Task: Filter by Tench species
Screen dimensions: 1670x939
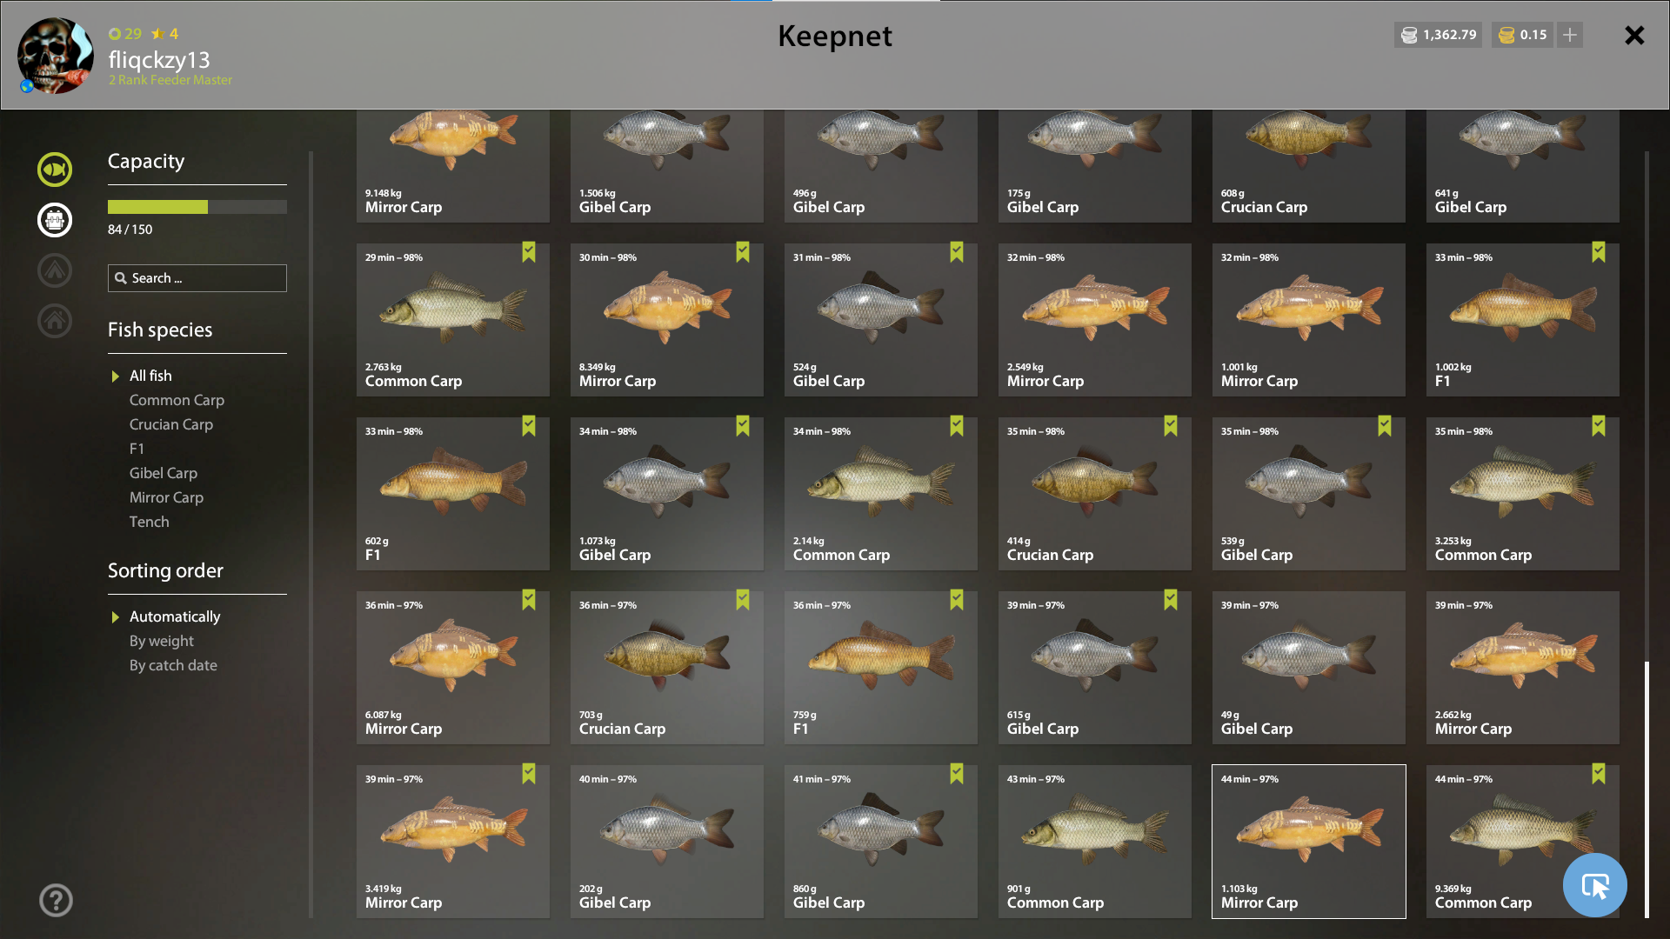Action: 150,522
